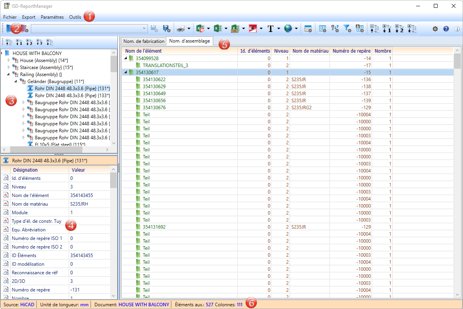Open the configuration combo box dropdown
463x309 pixels.
(144, 28)
